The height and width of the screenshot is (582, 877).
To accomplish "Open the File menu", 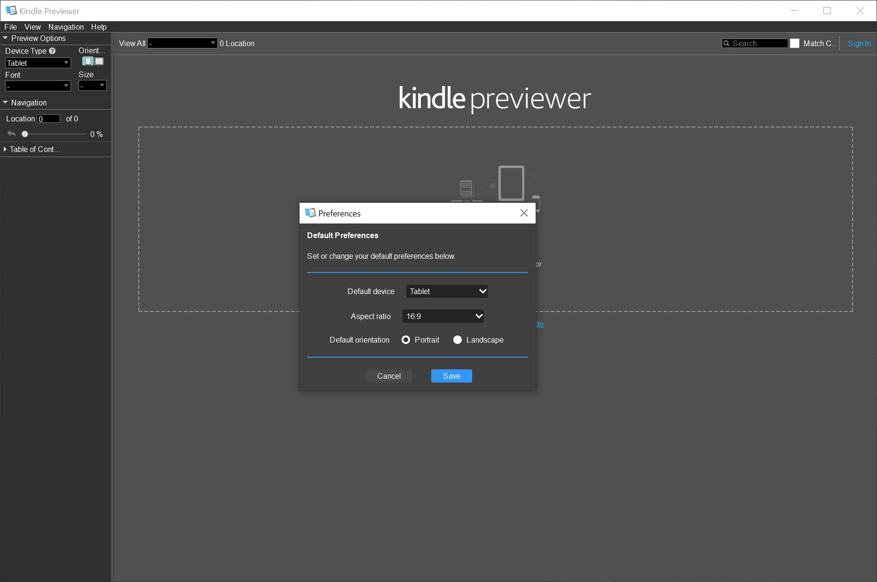I will click(x=10, y=27).
